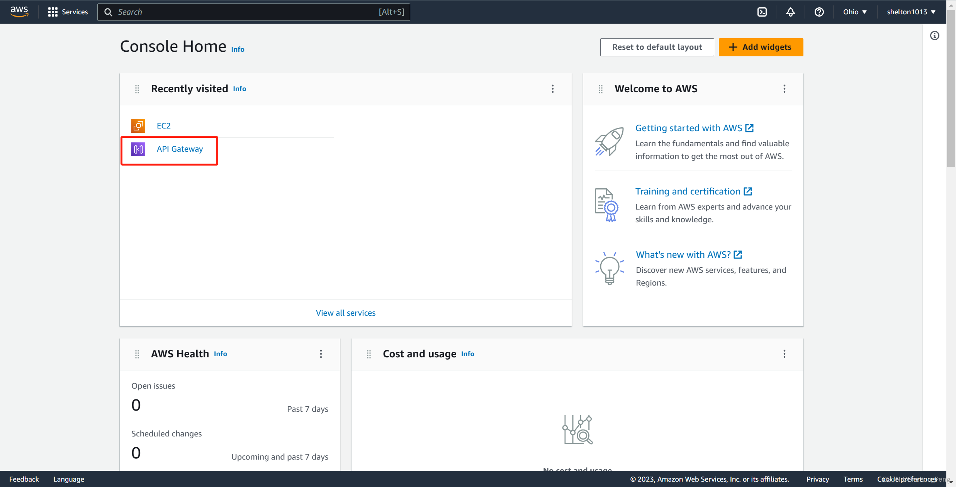
Task: Click the AWS logo
Action: click(19, 12)
